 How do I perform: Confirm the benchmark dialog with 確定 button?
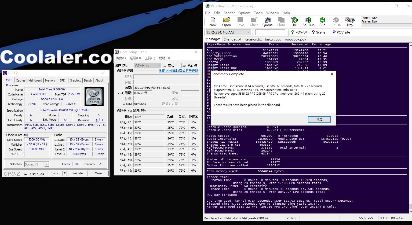[x=319, y=119]
